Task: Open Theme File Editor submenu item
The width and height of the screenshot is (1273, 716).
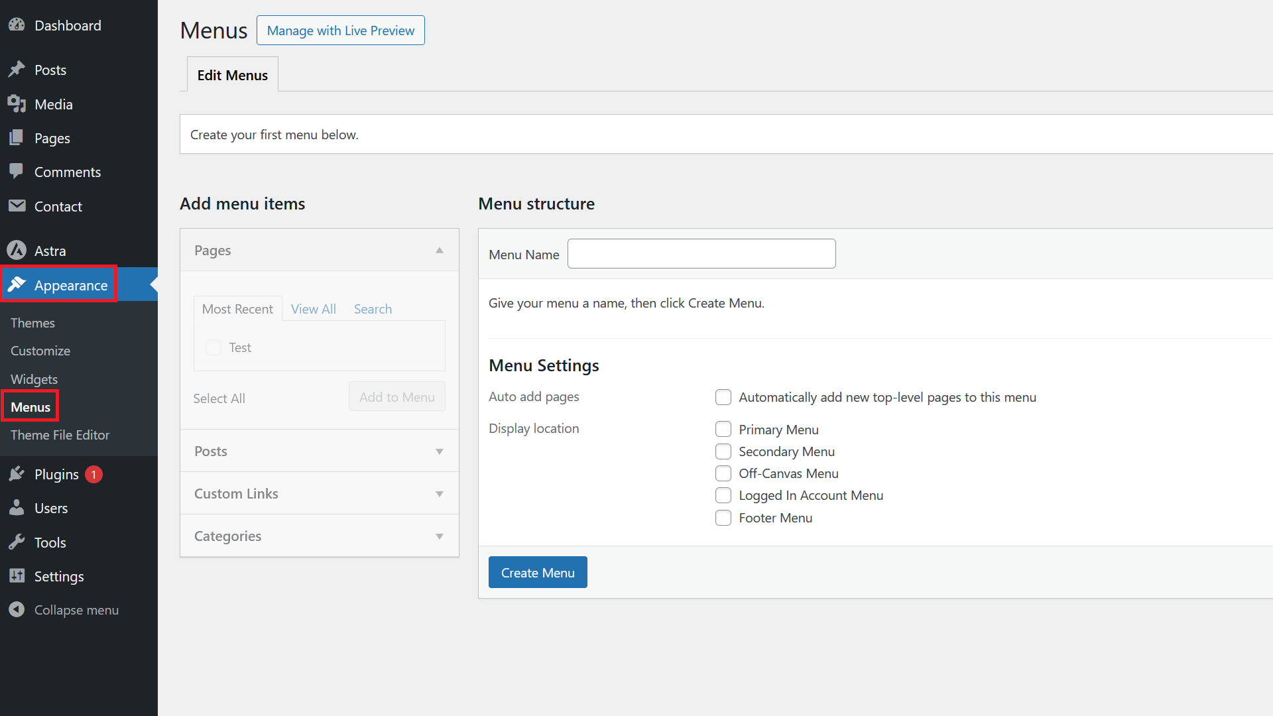Action: [60, 435]
